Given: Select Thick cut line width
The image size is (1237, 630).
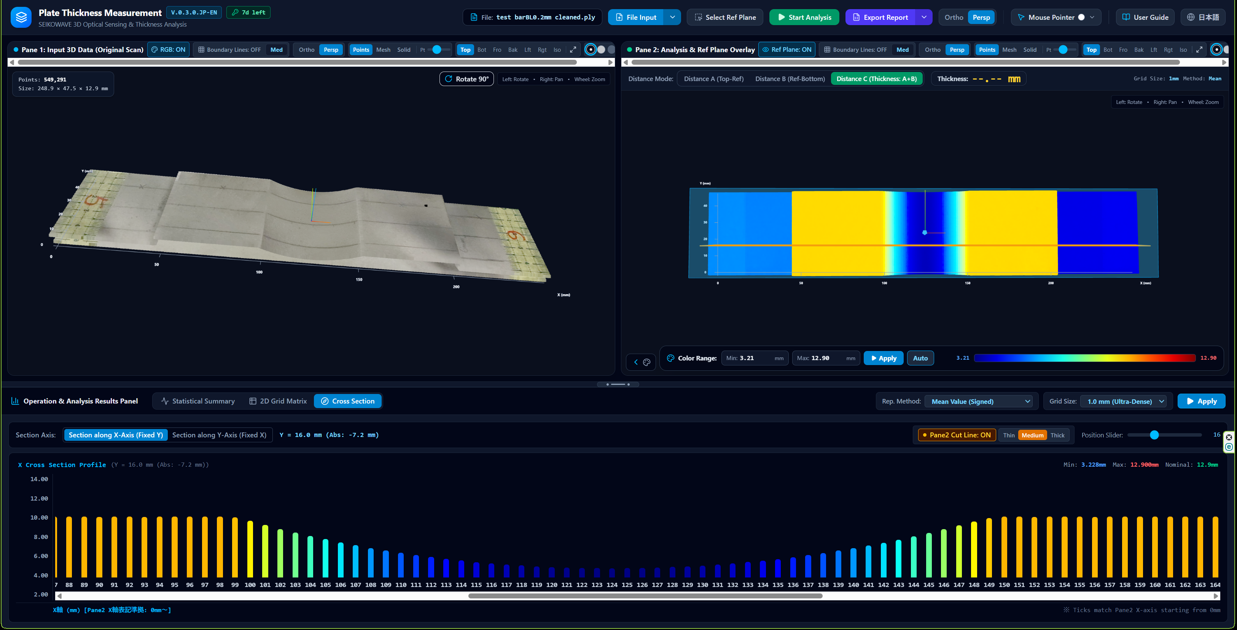Looking at the screenshot, I should click(1057, 435).
